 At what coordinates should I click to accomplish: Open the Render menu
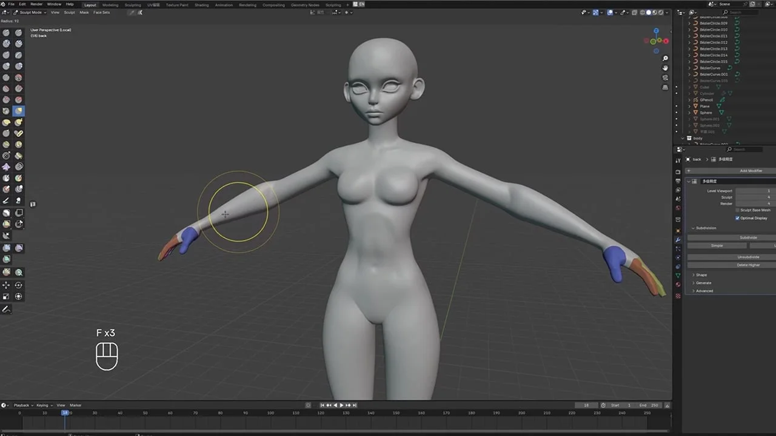click(x=36, y=4)
